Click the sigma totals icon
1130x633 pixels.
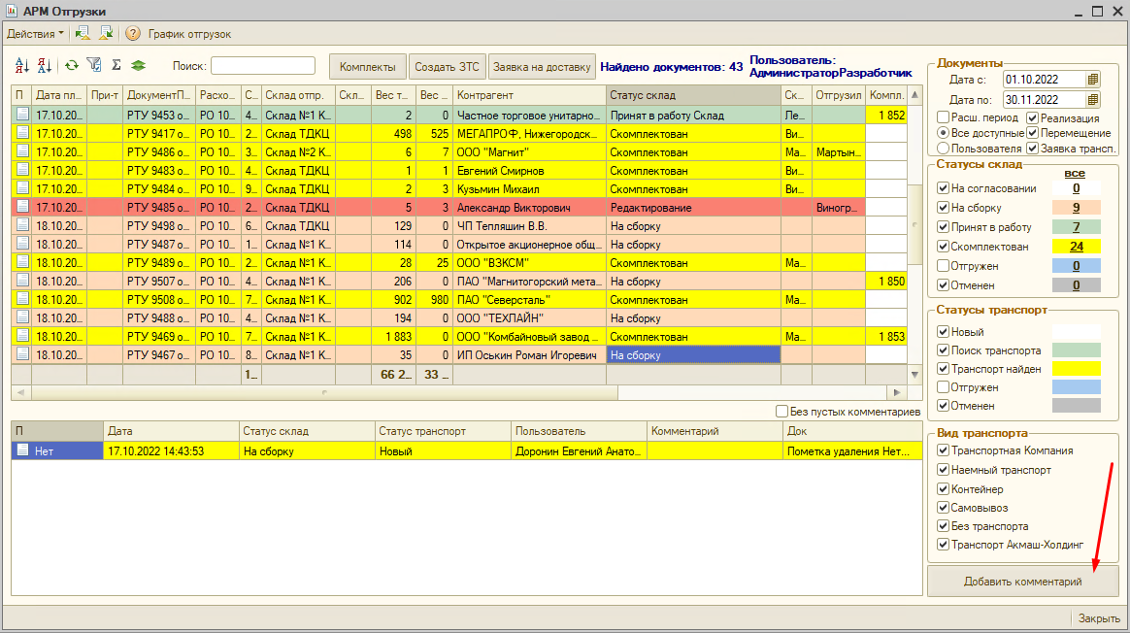[x=116, y=66]
